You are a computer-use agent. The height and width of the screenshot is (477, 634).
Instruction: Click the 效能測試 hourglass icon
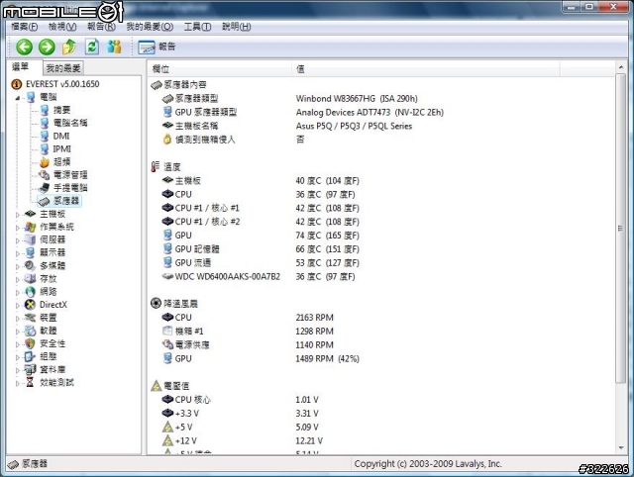click(x=30, y=382)
